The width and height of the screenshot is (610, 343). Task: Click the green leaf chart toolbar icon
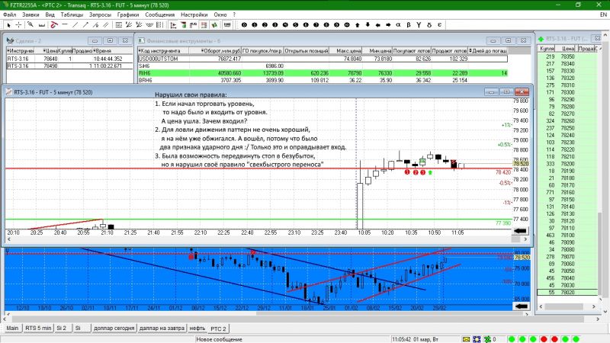click(214, 25)
